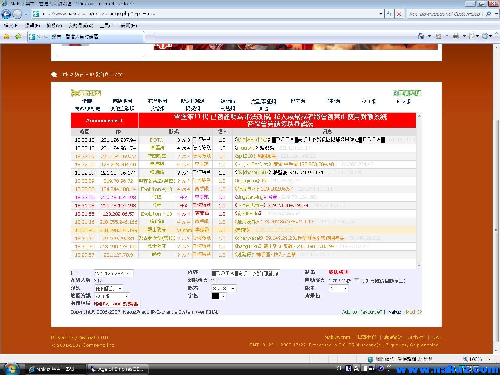Open the 地圖資訊 map type dropdown

112,296
